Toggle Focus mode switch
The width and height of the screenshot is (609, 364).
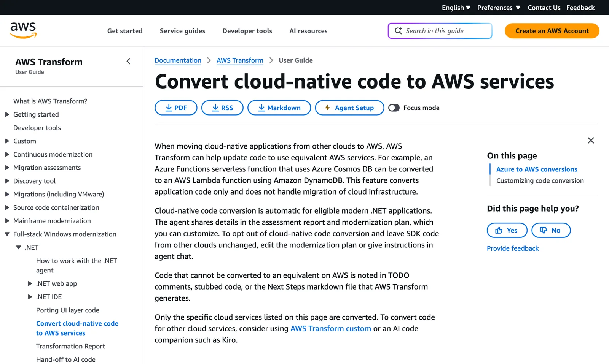pyautogui.click(x=394, y=108)
